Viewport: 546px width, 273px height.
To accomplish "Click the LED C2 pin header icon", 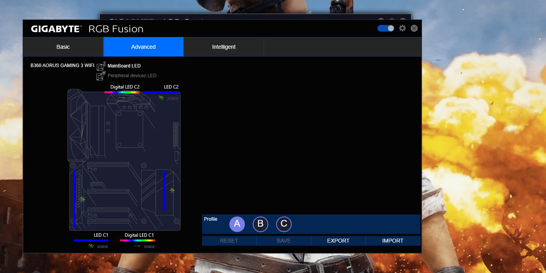I will click(173, 99).
